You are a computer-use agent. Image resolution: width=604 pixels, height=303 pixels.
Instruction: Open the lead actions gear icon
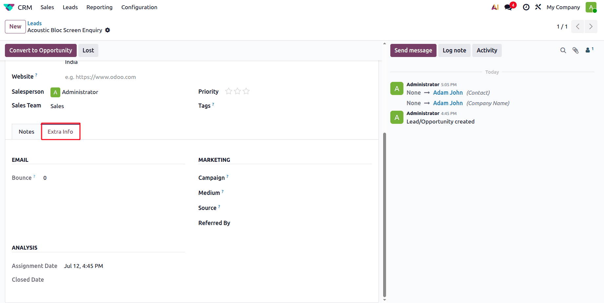coord(107,30)
